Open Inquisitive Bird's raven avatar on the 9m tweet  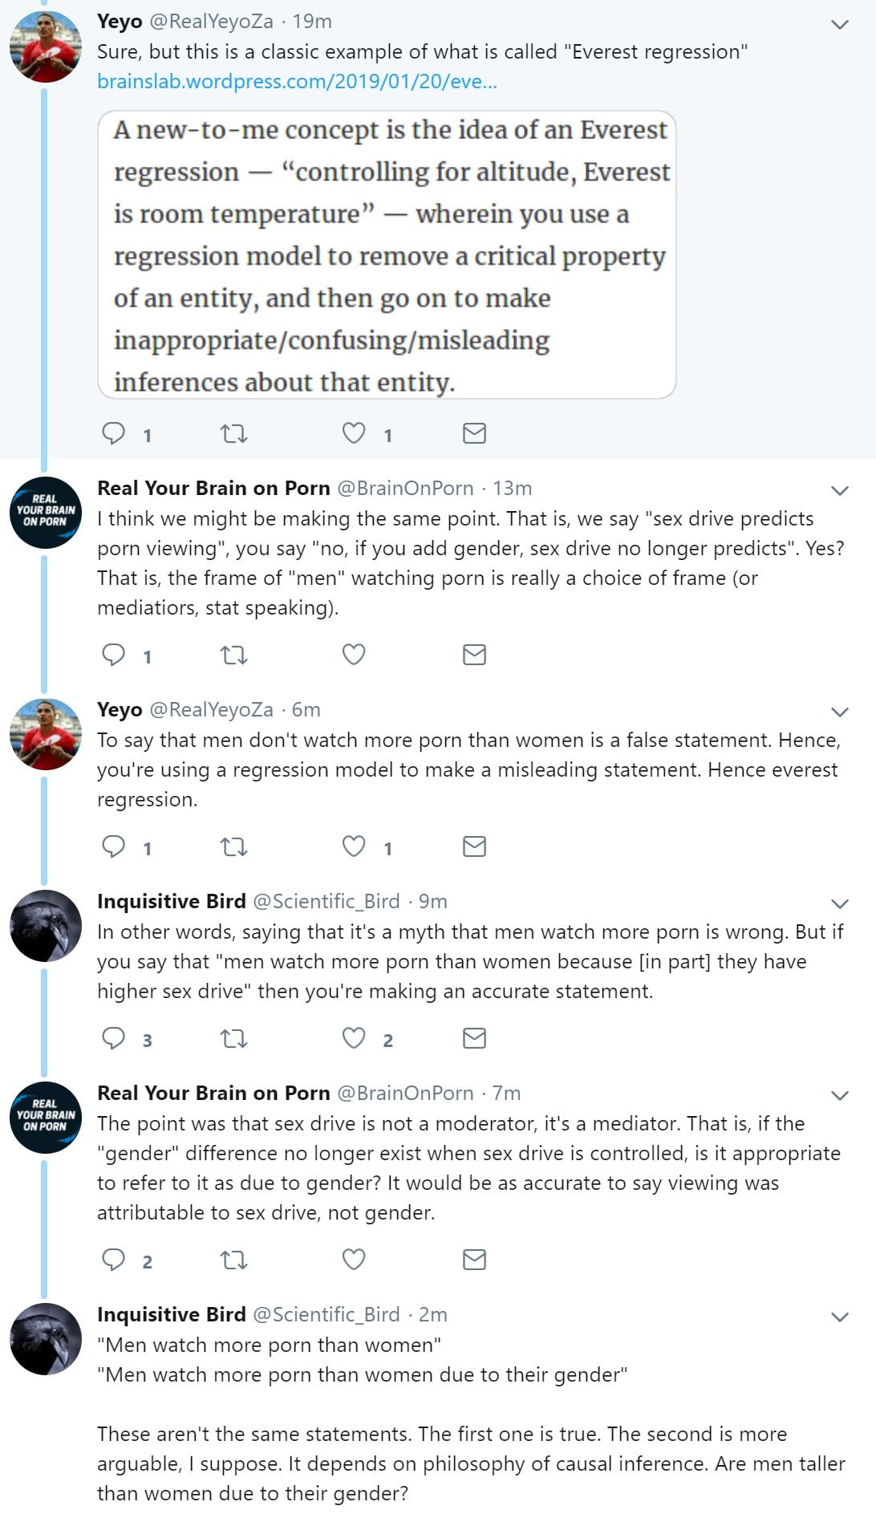click(46, 925)
